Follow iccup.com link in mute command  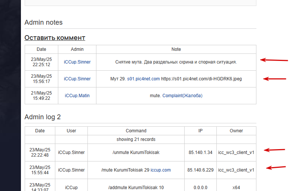tap(161, 170)
